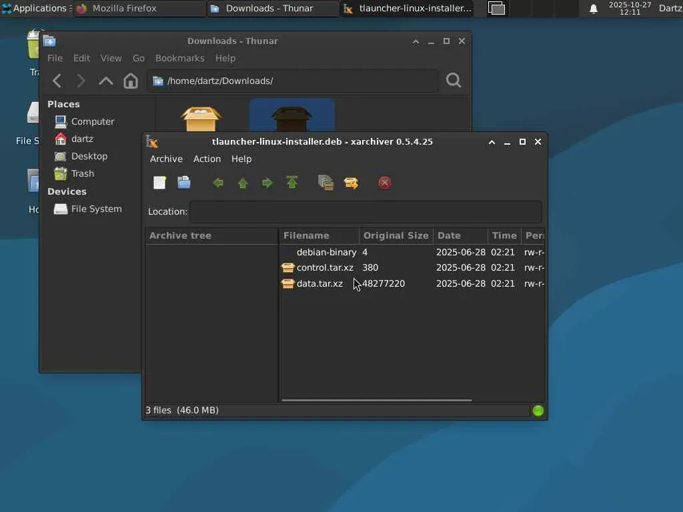Click the Extract files icon in xarchiver toolbar
The width and height of the screenshot is (683, 512).
click(x=351, y=183)
